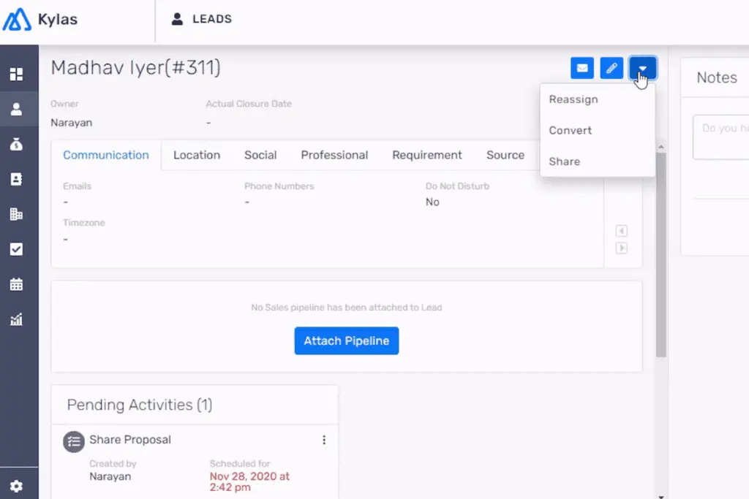Switch to the Social tab

coord(260,155)
